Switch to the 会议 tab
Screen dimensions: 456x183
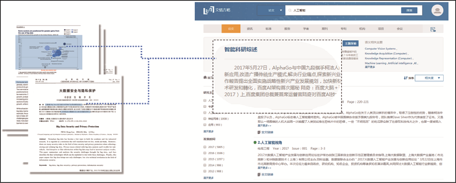coord(399,29)
